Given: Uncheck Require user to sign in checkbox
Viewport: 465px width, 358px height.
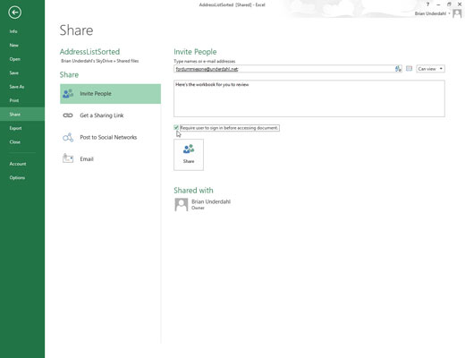Looking at the screenshot, I should point(176,128).
